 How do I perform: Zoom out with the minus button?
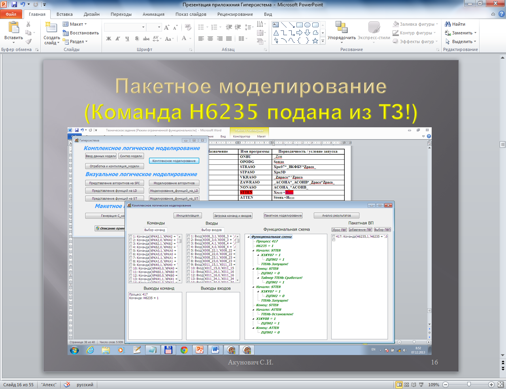click(446, 385)
